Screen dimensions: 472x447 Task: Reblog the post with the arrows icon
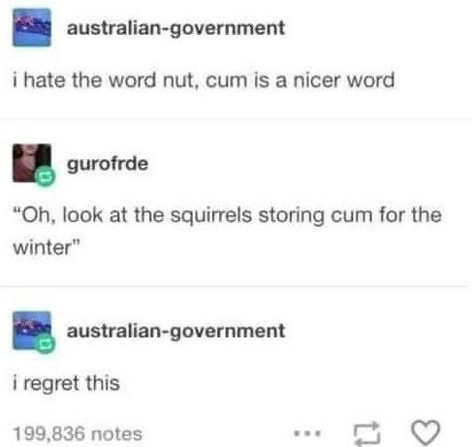pos(366,433)
